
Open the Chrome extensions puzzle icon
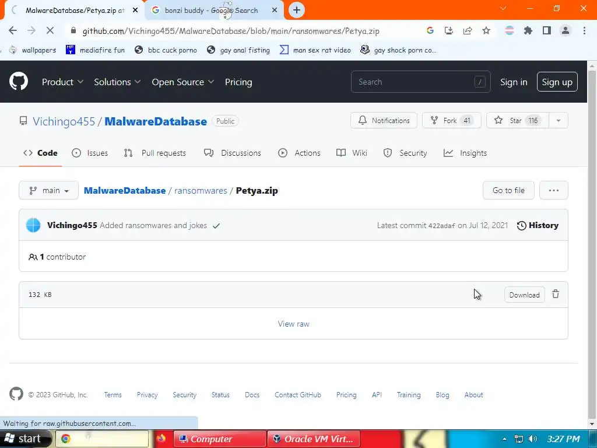(x=528, y=30)
